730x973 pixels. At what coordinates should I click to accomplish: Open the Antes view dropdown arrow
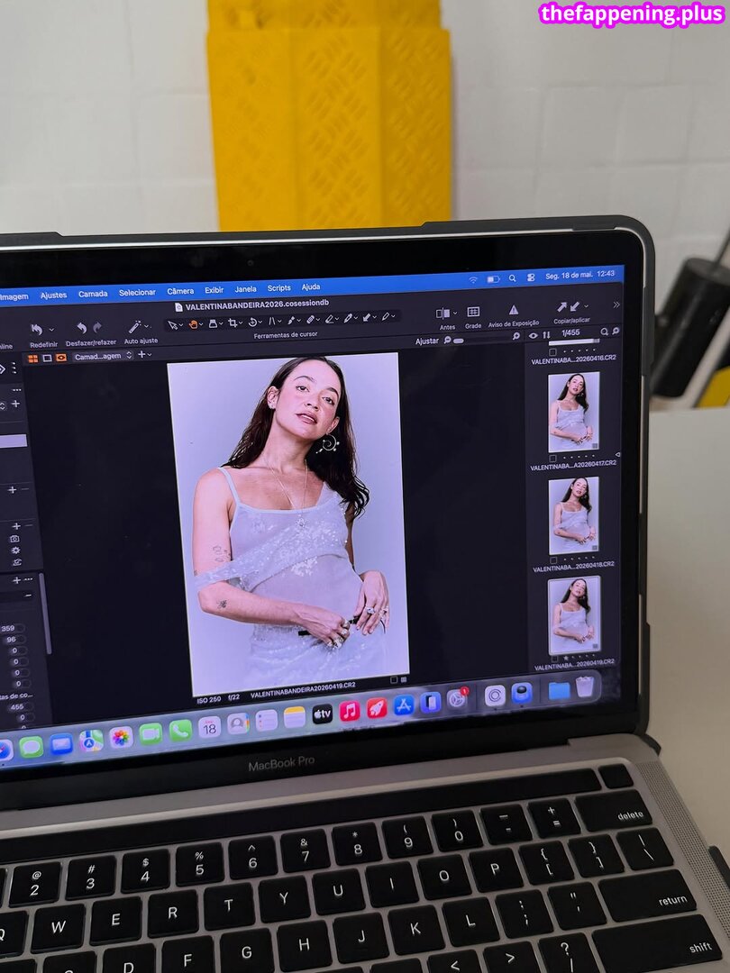click(456, 313)
